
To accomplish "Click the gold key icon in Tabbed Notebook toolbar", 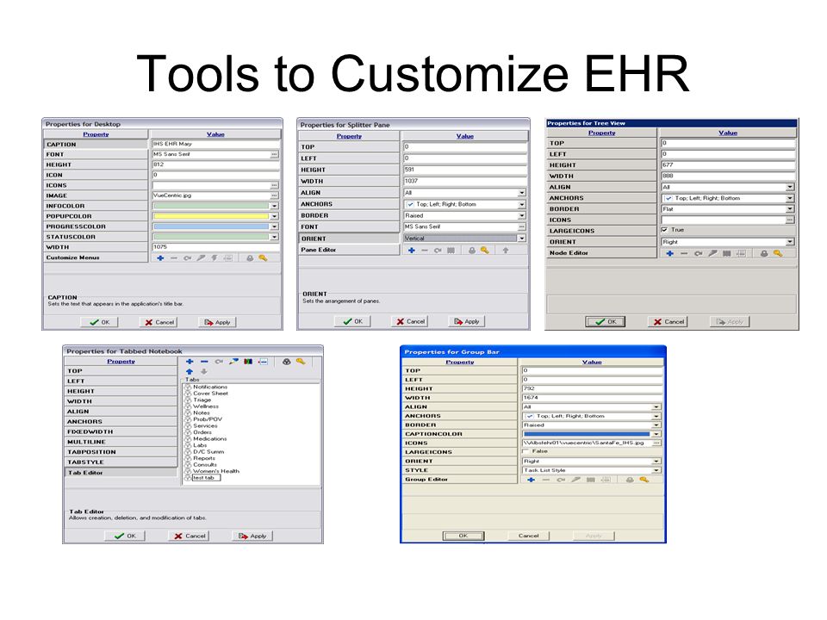I will click(301, 362).
